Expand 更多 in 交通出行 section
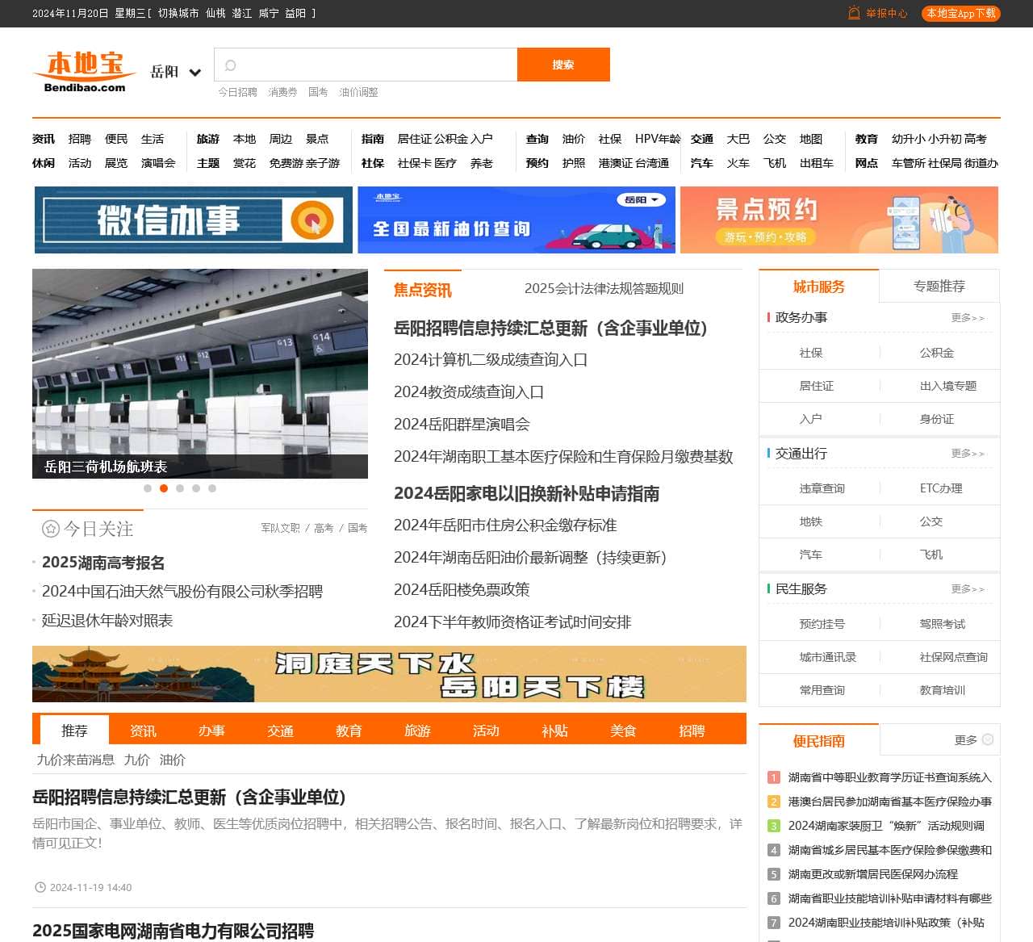Screen dimensions: 1033x942 pos(968,454)
